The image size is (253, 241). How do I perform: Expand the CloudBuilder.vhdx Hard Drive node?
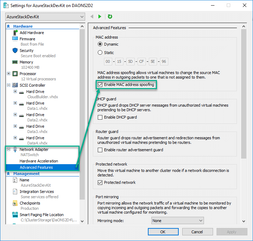coord(15,92)
